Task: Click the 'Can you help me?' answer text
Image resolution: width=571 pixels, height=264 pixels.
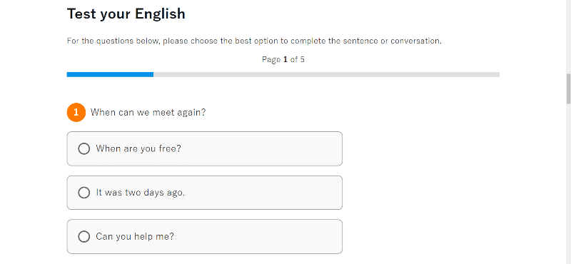Action: [135, 237]
